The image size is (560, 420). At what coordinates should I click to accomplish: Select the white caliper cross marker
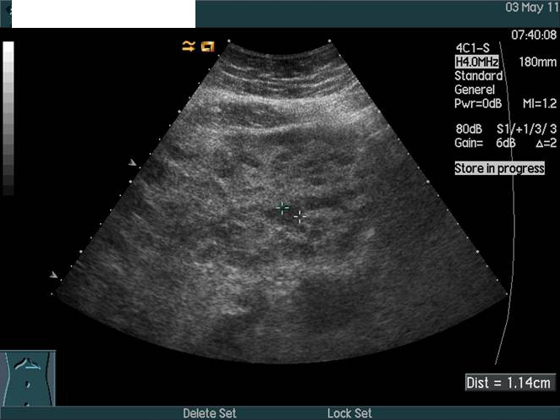[x=299, y=217]
